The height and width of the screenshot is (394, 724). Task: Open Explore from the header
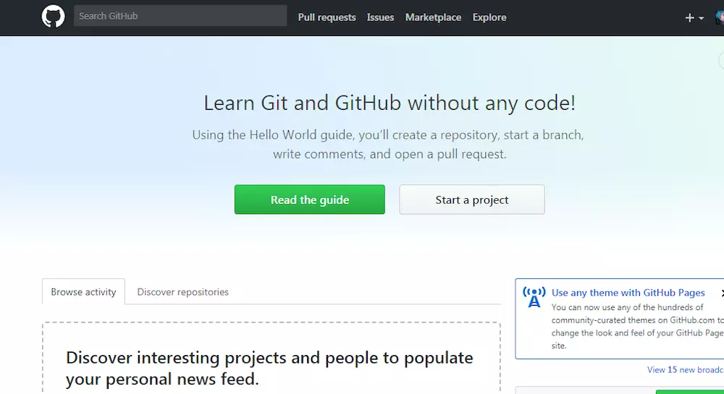tap(489, 17)
